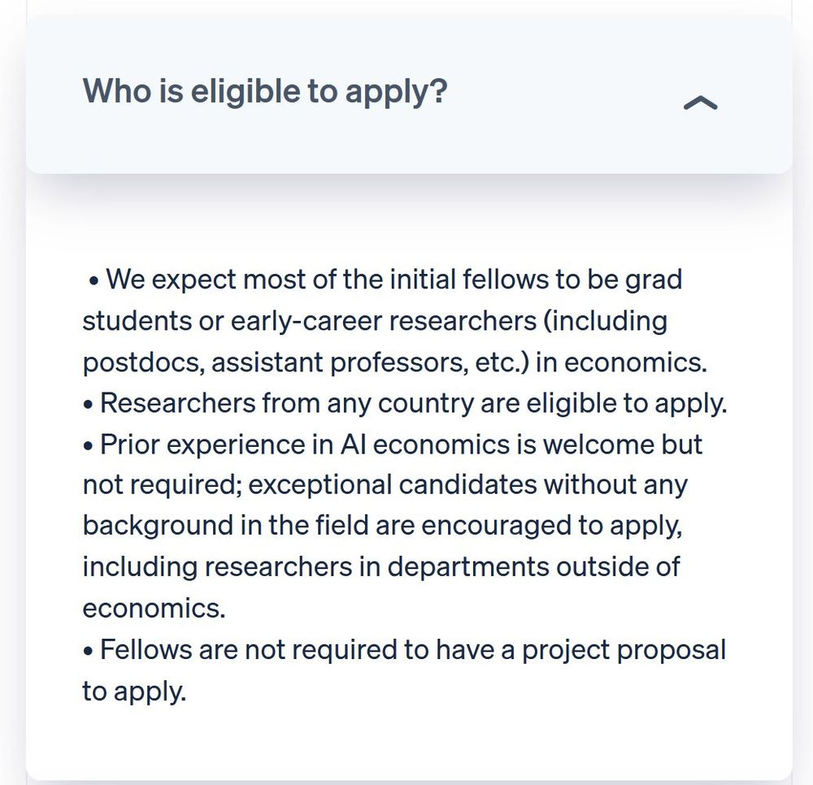The image size is (813, 785).
Task: Click the word "Who" in the accordion title
Action: (x=117, y=91)
